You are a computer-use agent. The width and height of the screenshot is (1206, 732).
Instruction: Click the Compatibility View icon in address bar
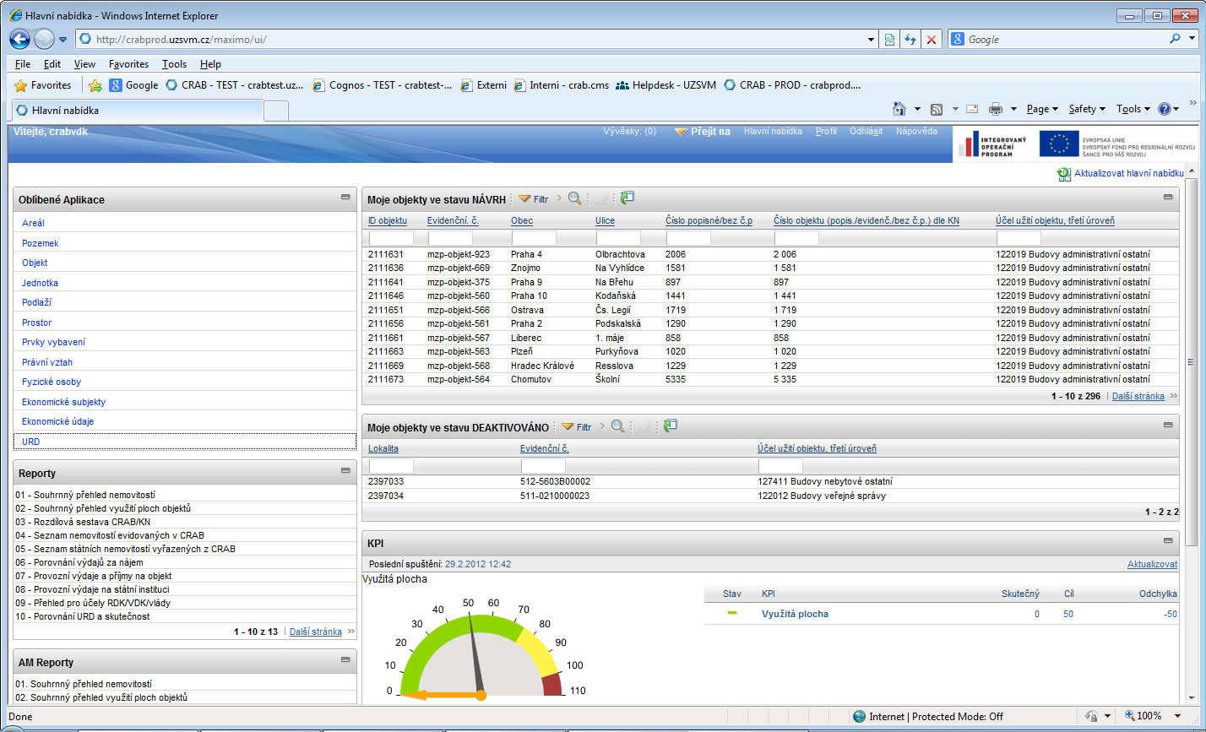[x=890, y=40]
